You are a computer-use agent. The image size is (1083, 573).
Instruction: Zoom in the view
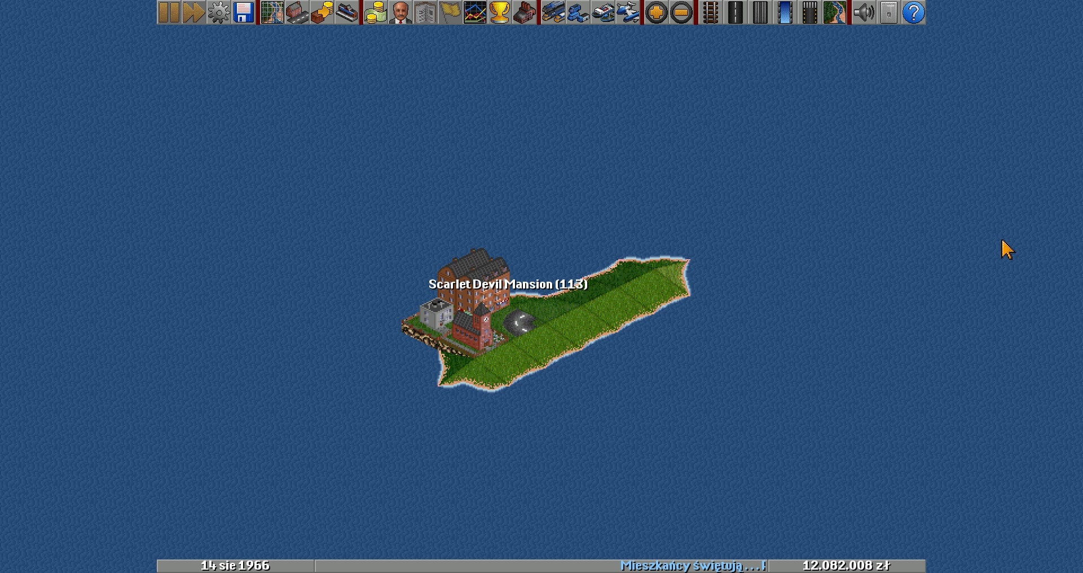click(656, 12)
